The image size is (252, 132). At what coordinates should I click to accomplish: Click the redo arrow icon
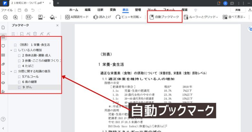click(x=39, y=10)
